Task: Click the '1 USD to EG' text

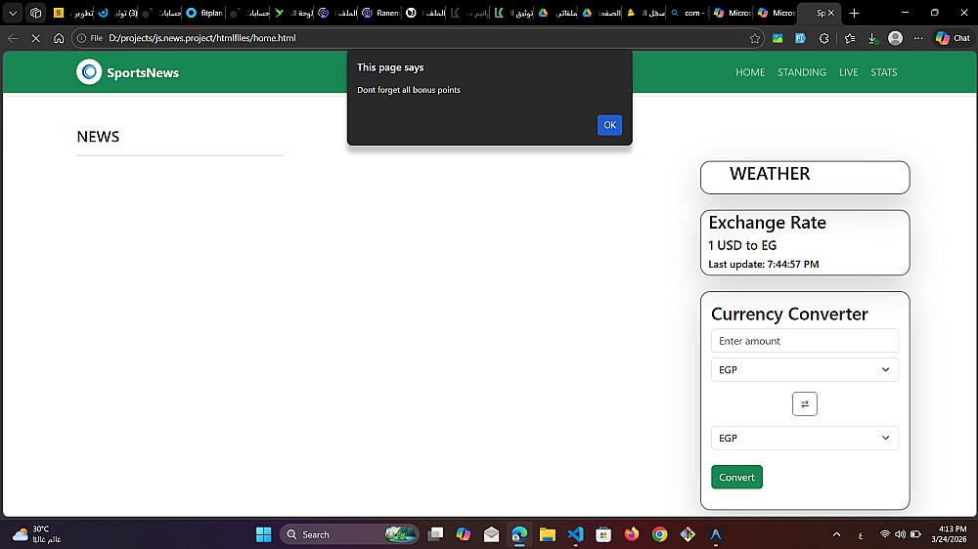Action: coord(742,245)
